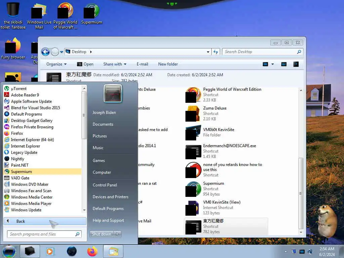Screen dimensions: 344x258
Task: Open Games from the Start menu
Action: (99, 160)
